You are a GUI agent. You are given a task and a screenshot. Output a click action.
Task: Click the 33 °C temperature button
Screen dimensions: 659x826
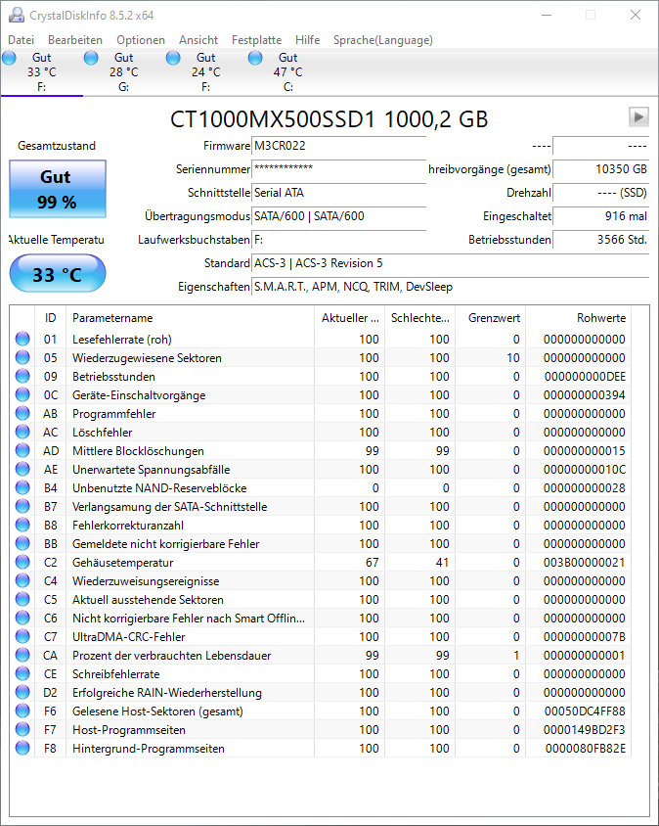[58, 273]
